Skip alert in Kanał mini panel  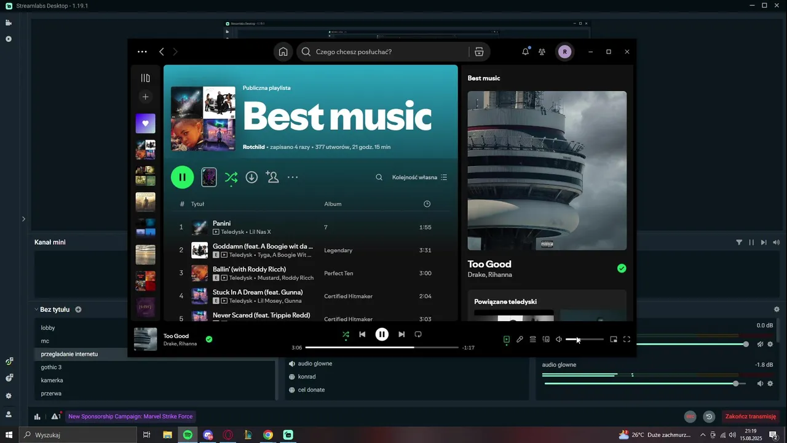tap(764, 242)
